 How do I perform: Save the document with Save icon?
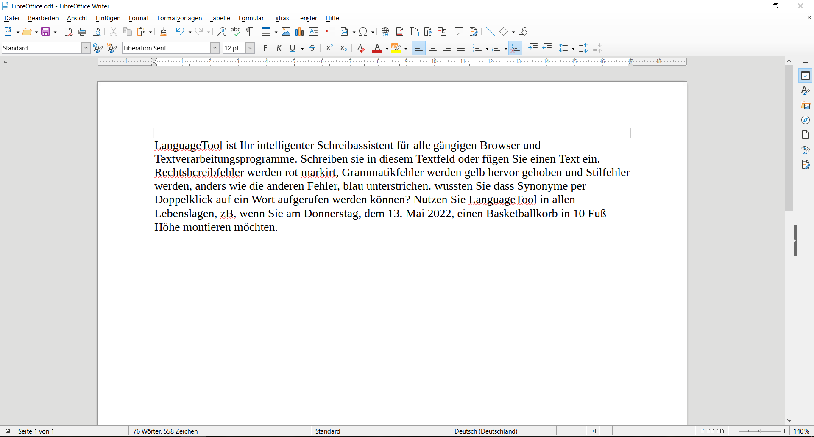tap(45, 32)
